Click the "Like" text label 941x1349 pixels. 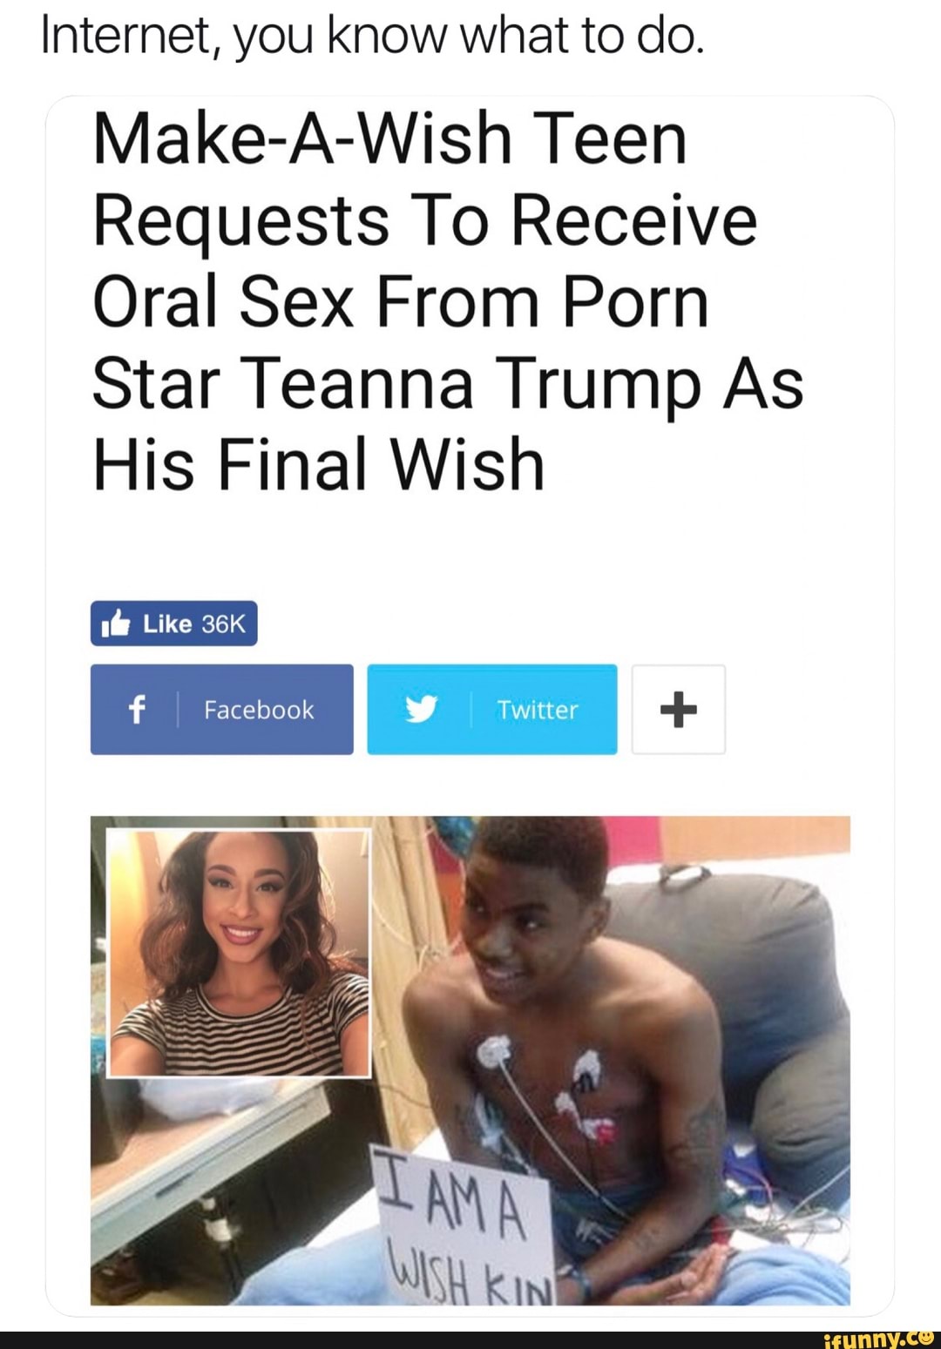click(167, 624)
